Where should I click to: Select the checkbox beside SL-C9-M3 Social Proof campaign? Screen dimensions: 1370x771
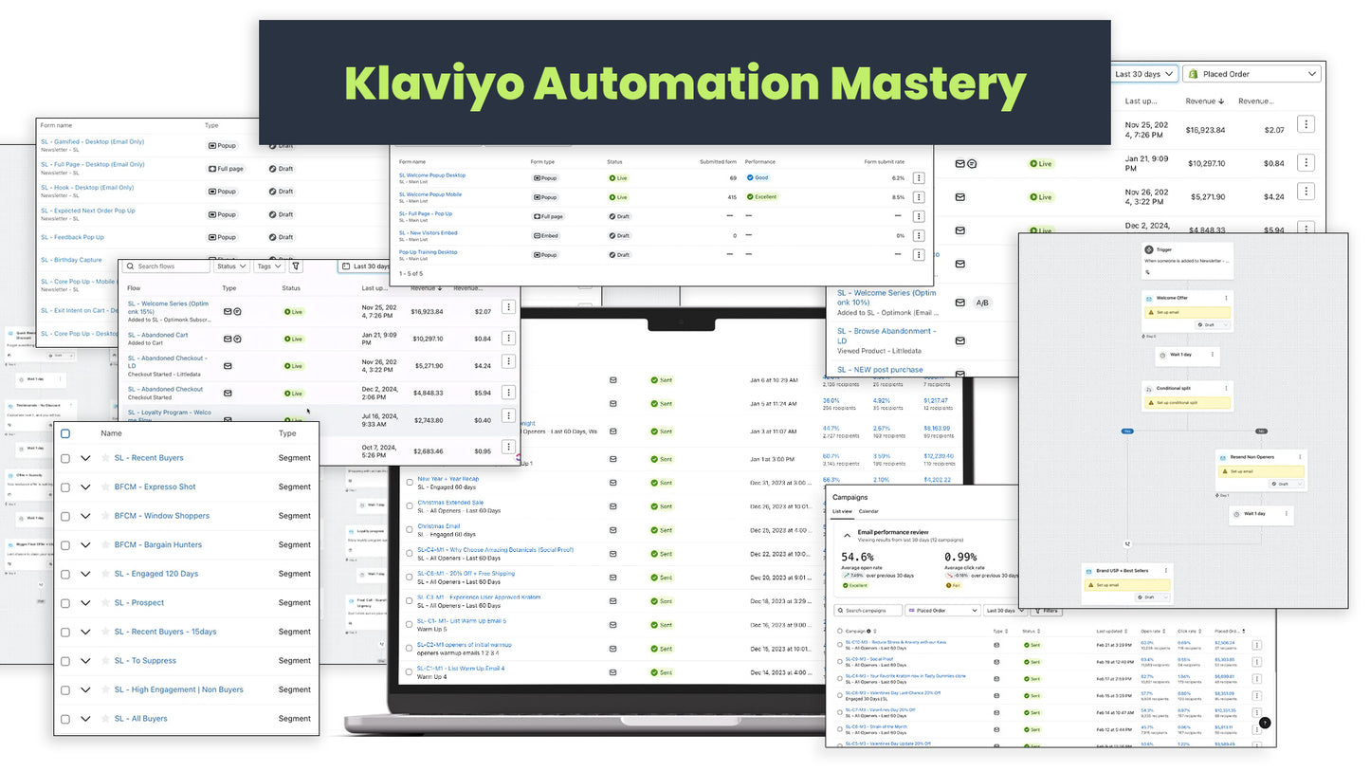(840, 661)
